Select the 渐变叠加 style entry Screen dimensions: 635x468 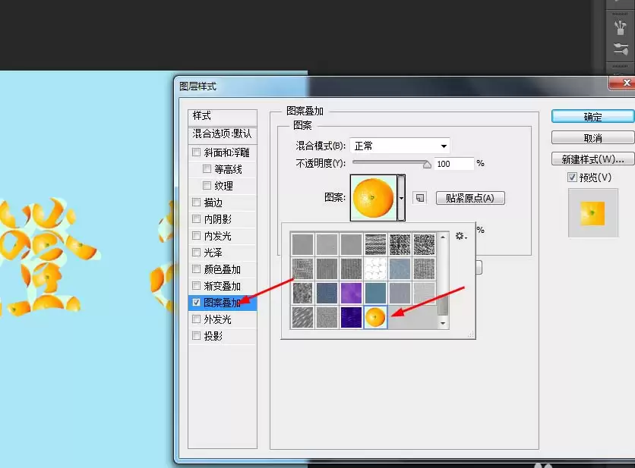point(223,286)
